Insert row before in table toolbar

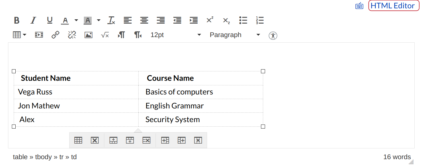click(x=113, y=140)
